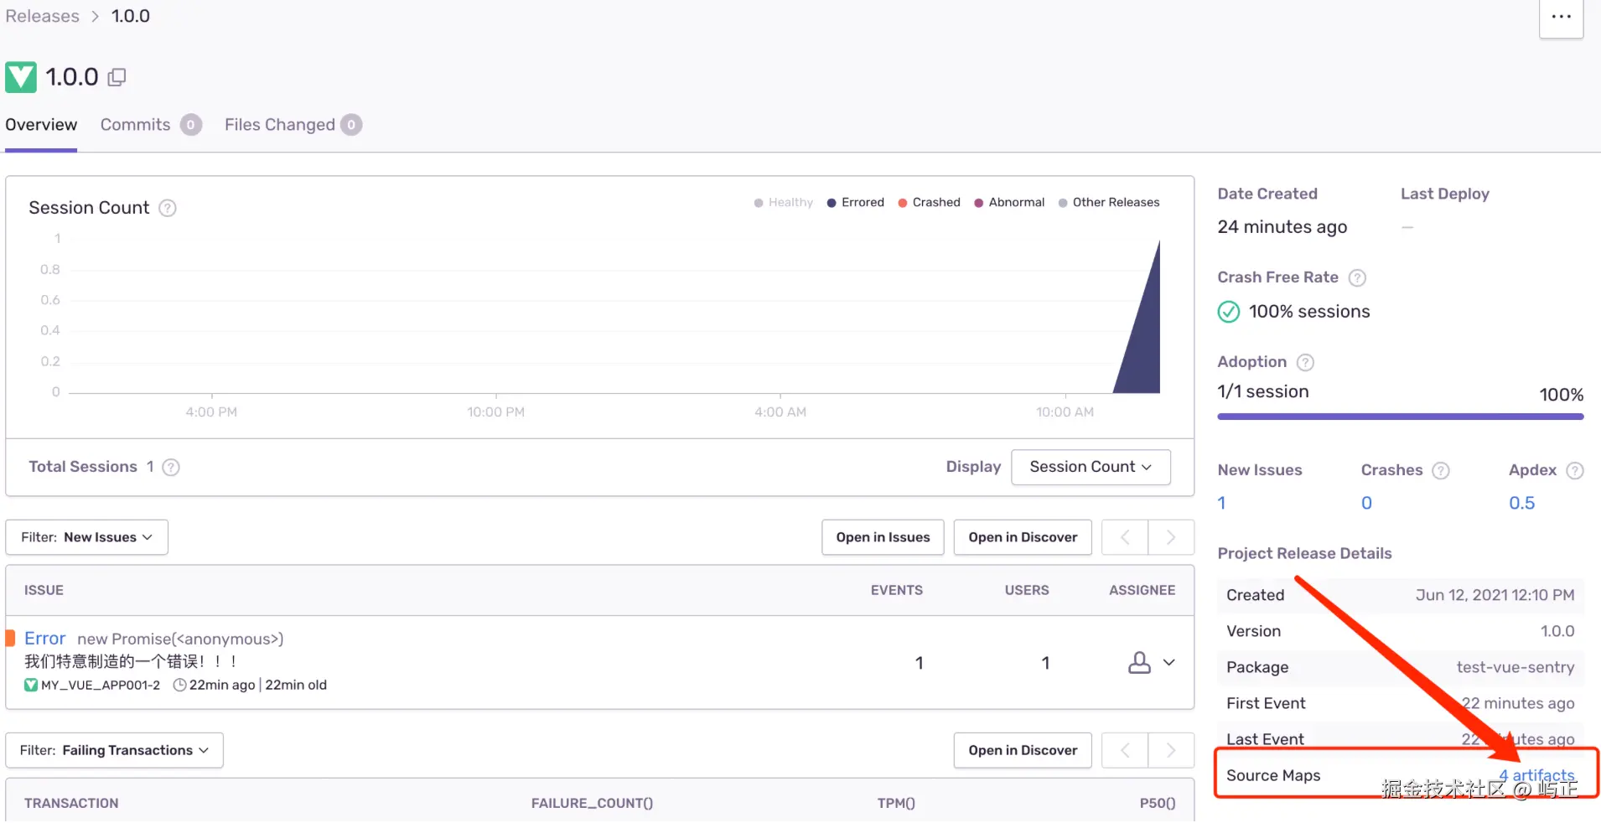Click the 24 minutes ago Date Created value
This screenshot has width=1601, height=823.
tap(1282, 227)
